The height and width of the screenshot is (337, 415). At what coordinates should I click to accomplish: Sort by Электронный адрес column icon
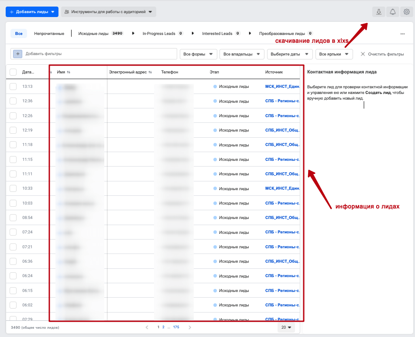click(150, 72)
